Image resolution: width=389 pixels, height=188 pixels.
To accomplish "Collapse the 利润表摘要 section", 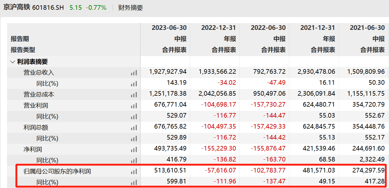I will pyautogui.click(x=13, y=62).
